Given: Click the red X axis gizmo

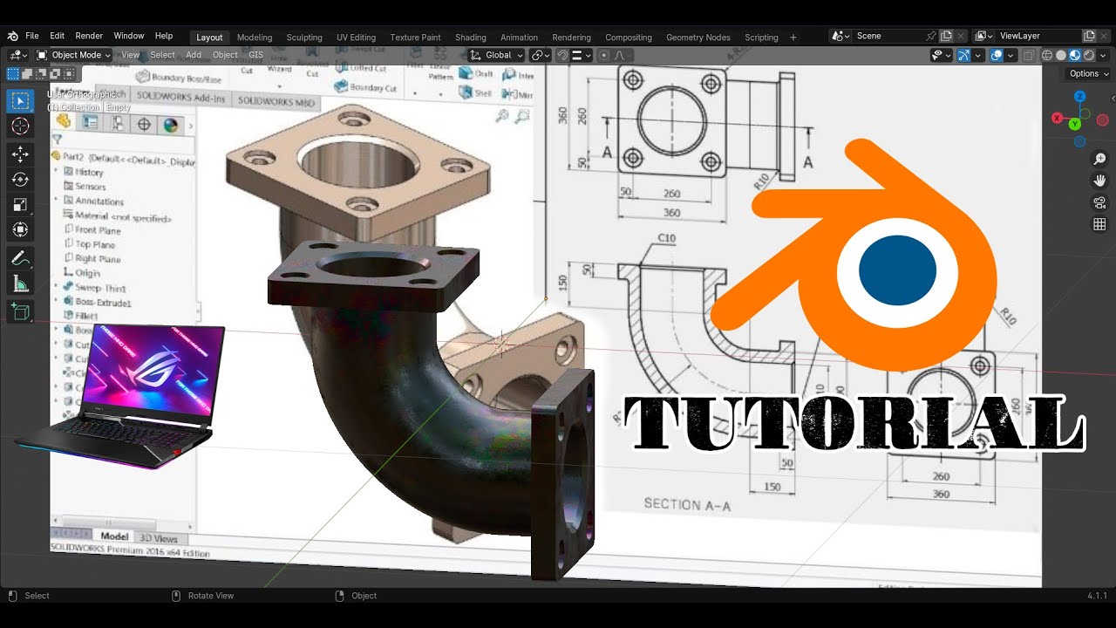Looking at the screenshot, I should click(1058, 118).
